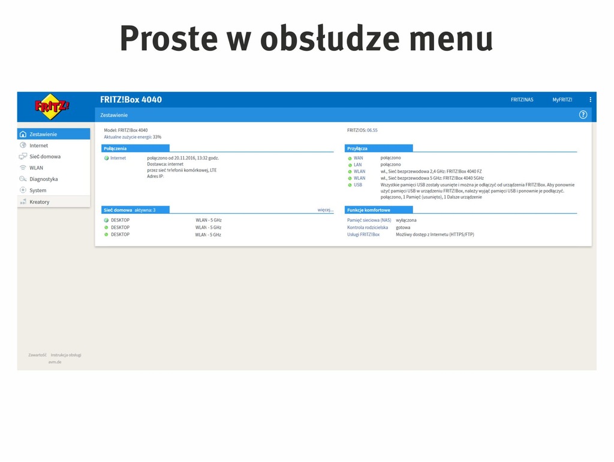Click the Wi-Fi icon beside WLAN in sidebar

tap(23, 168)
